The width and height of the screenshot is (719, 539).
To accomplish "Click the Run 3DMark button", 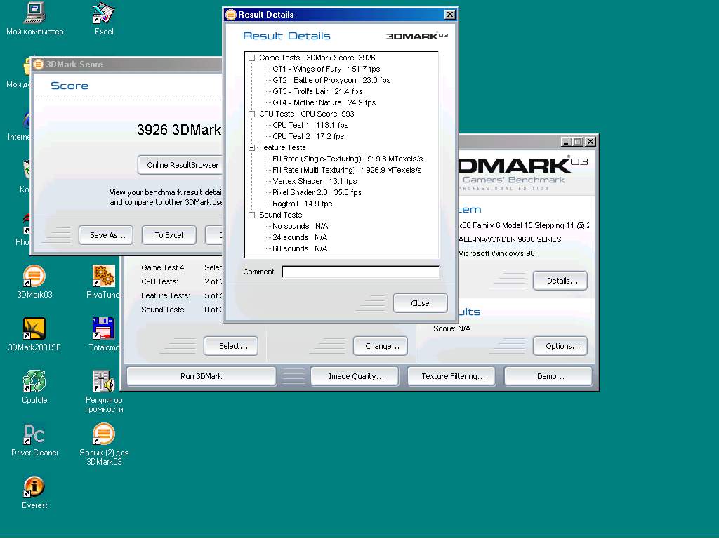I will [x=201, y=376].
